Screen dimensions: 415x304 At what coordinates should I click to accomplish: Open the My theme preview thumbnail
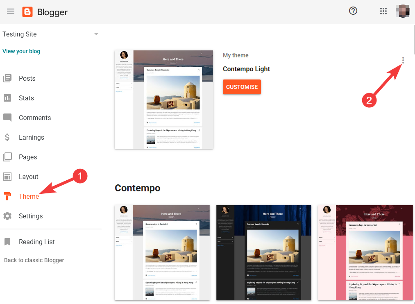(164, 100)
